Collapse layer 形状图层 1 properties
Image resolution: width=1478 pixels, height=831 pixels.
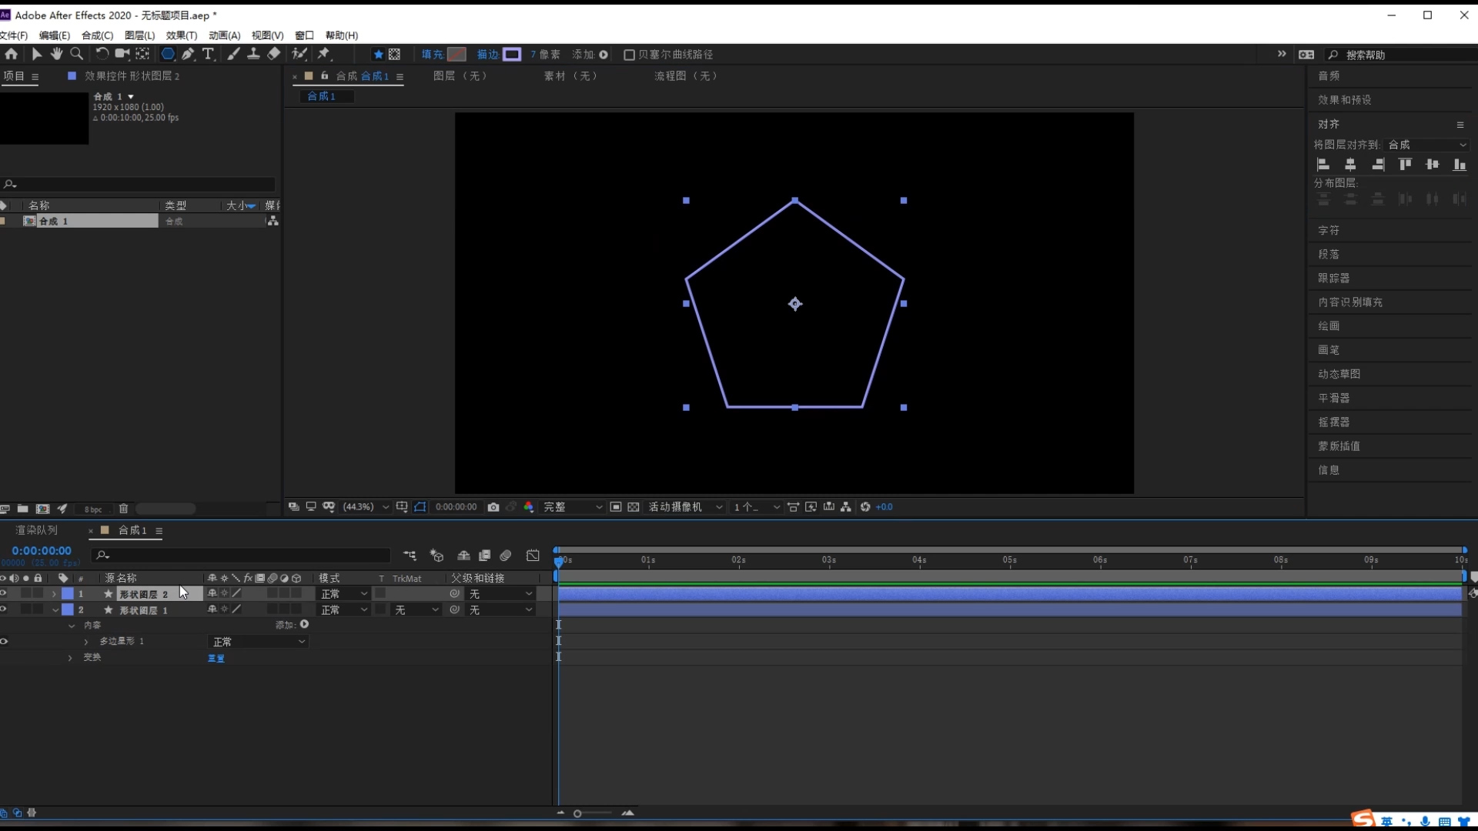pos(55,610)
